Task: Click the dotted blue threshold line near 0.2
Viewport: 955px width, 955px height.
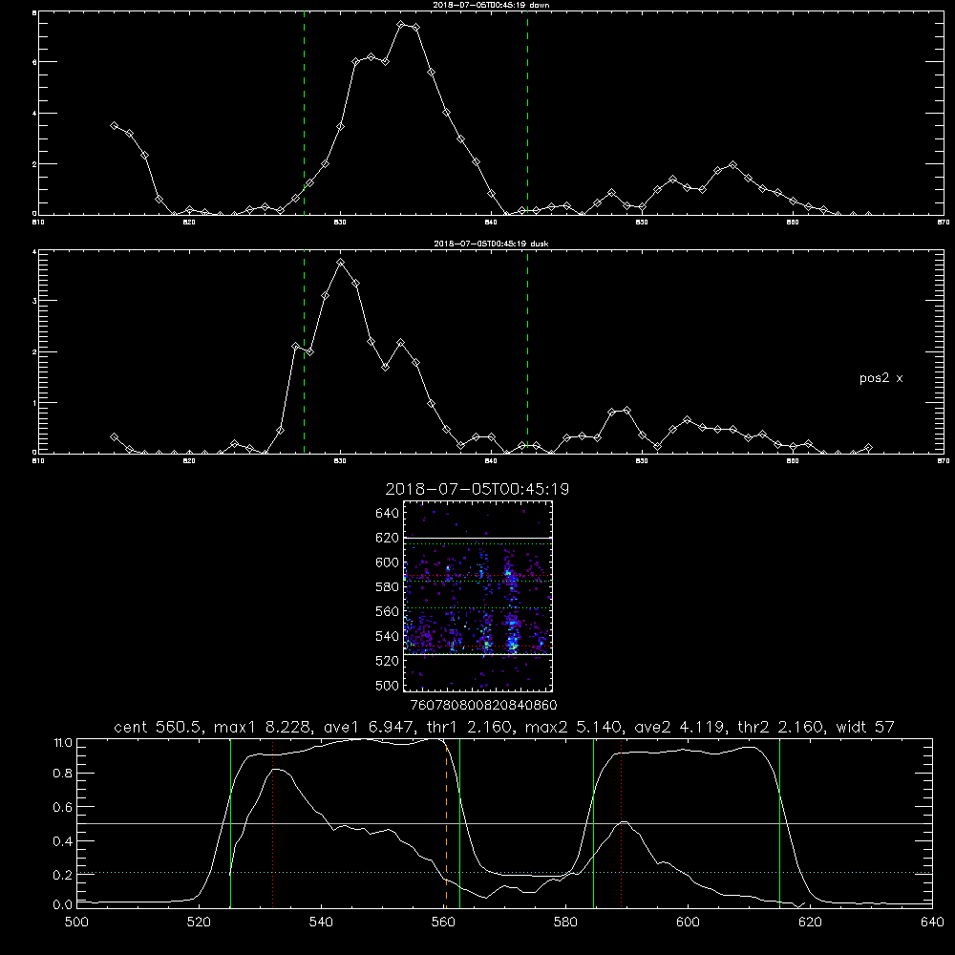Action: point(504,873)
